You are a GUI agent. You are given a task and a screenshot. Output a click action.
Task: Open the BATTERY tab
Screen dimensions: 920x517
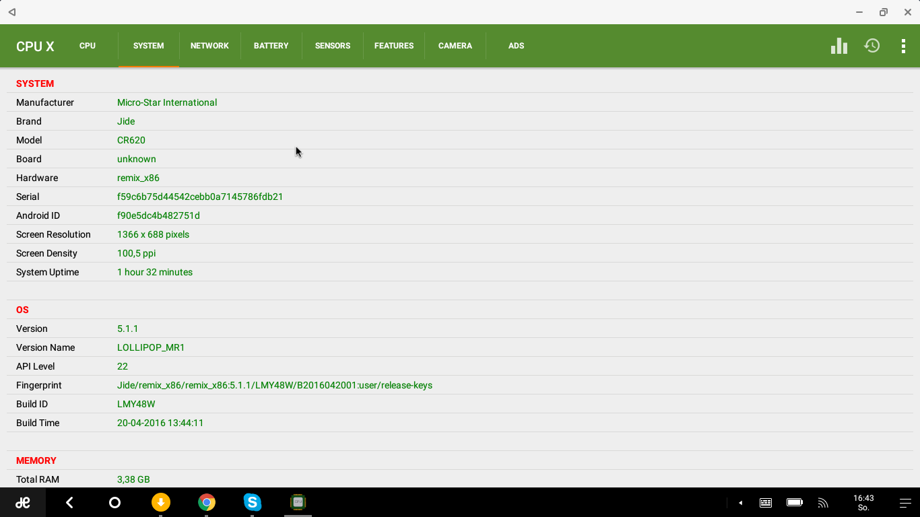pyautogui.click(x=271, y=46)
